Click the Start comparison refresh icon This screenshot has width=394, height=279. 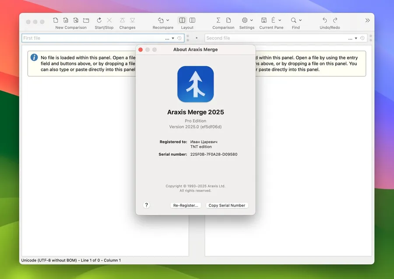(99, 21)
